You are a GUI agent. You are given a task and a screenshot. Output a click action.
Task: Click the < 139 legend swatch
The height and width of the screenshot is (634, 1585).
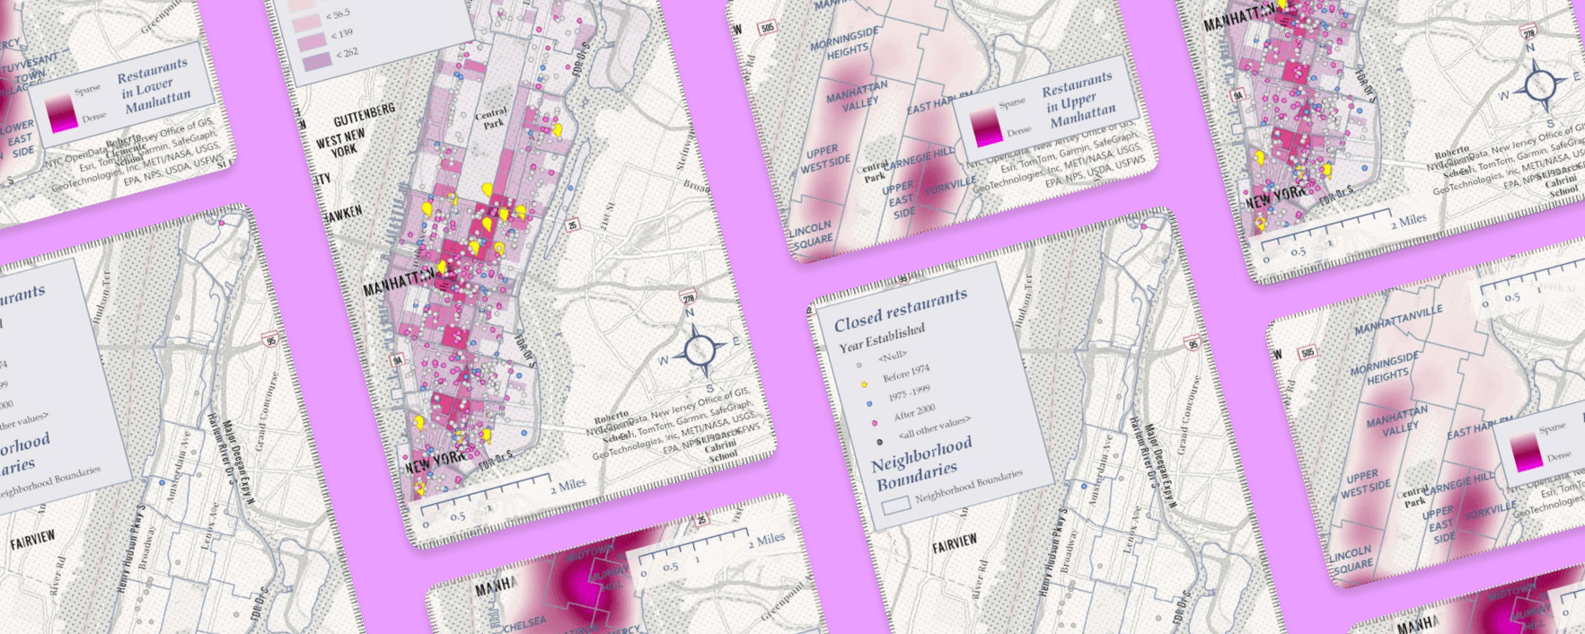[x=313, y=41]
